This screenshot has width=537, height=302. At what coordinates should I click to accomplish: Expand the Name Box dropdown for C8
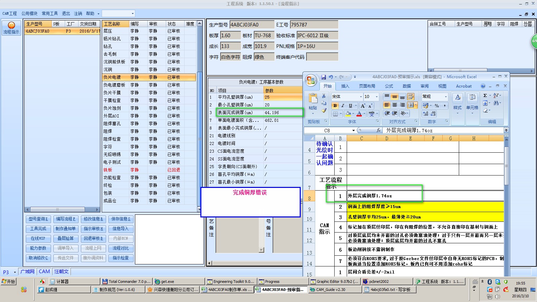click(353, 131)
